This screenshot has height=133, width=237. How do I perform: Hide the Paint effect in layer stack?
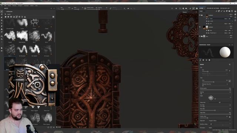point(207,19)
